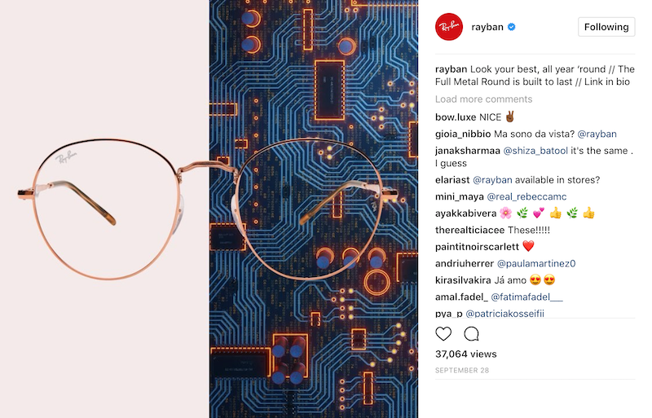
Task: Open therealticiacee user profile
Action: coord(470,230)
